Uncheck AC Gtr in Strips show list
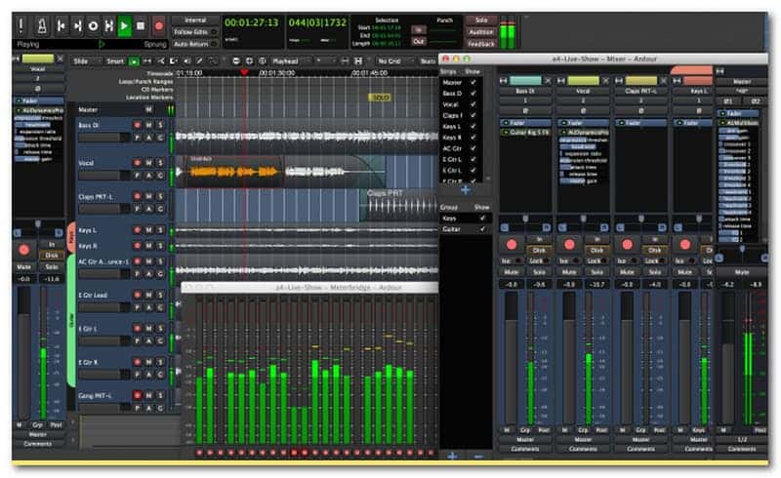Image resolution: width=781 pixels, height=478 pixels. pyautogui.click(x=473, y=148)
